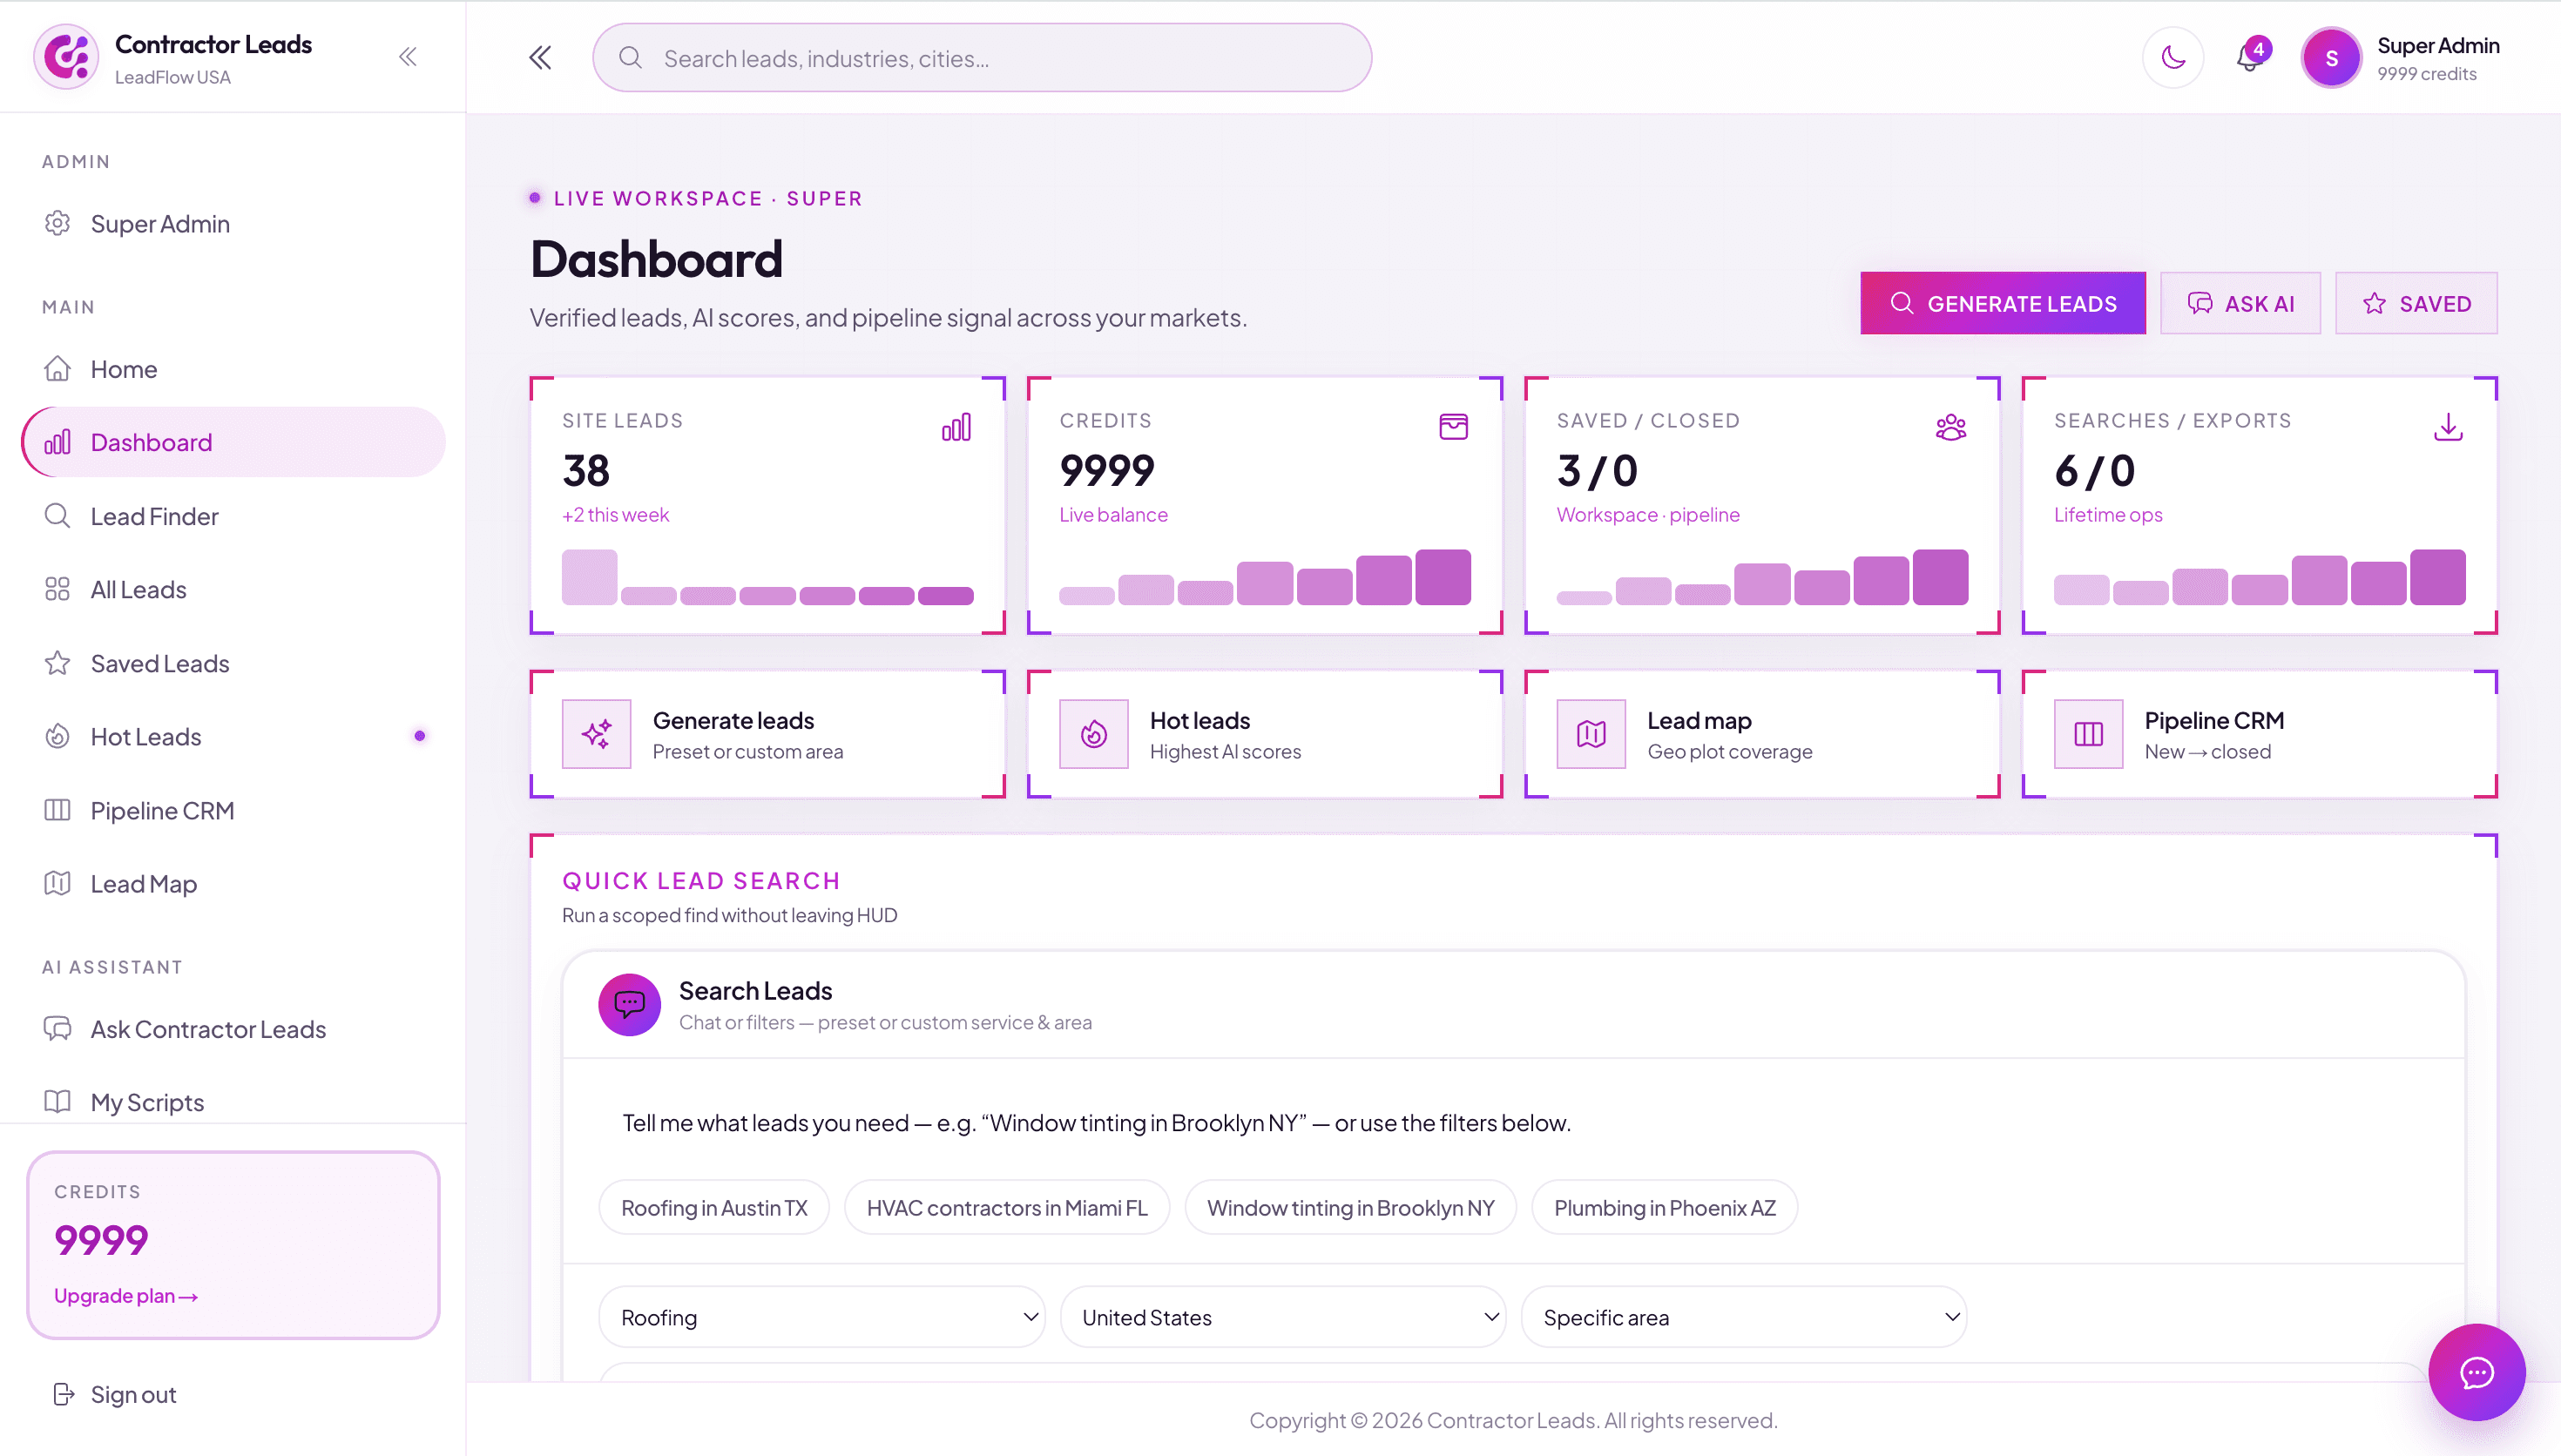Click the SAVED button
The height and width of the screenshot is (1456, 2561).
2416,303
